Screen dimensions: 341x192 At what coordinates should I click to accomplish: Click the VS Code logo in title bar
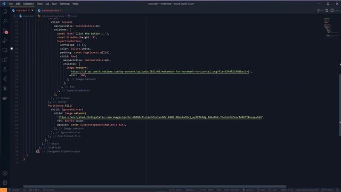[4, 4]
